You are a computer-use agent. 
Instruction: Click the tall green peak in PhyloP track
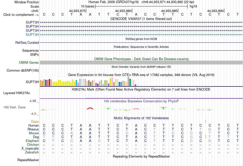(163, 108)
